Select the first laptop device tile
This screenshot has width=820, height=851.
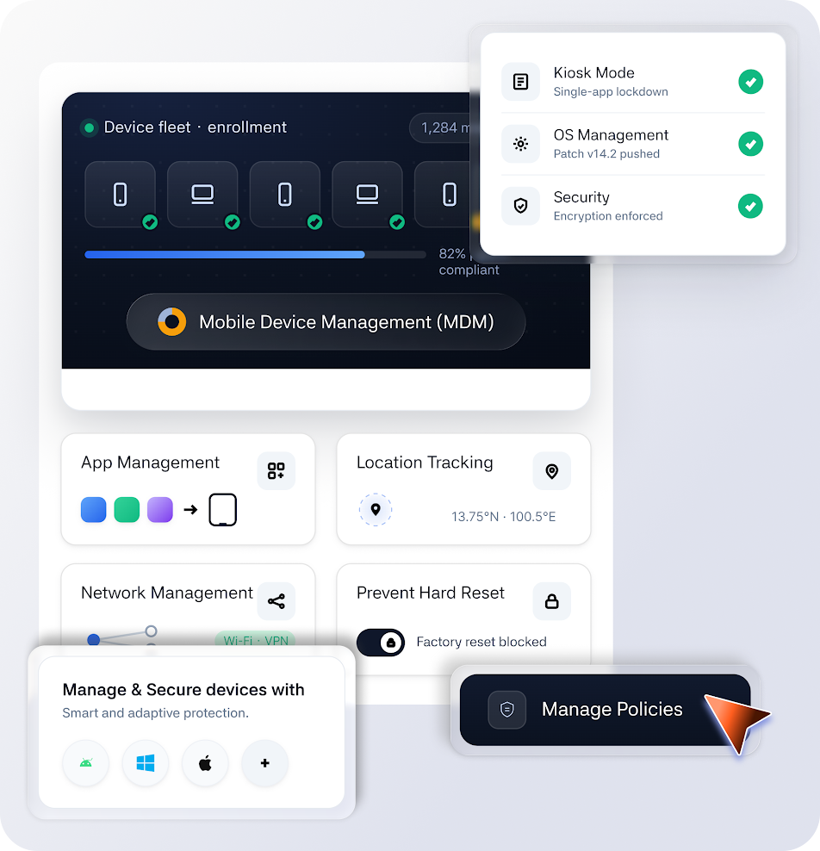202,195
